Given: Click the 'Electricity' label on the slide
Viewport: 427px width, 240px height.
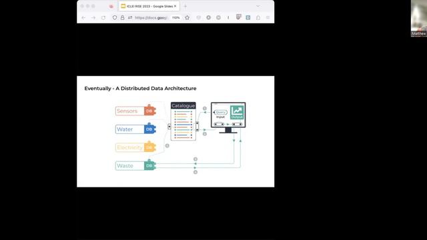Looking at the screenshot, I should [129, 147].
